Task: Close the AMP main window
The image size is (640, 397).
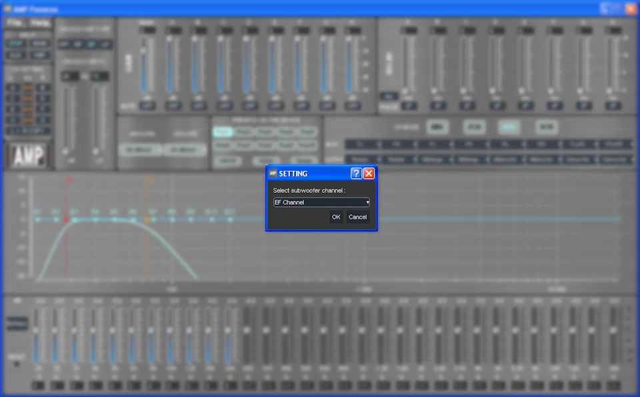Action: pos(631,9)
